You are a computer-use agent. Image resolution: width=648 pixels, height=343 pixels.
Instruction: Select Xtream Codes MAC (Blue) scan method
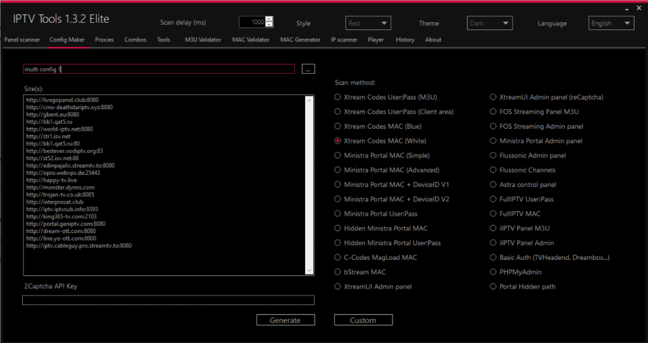(338, 126)
